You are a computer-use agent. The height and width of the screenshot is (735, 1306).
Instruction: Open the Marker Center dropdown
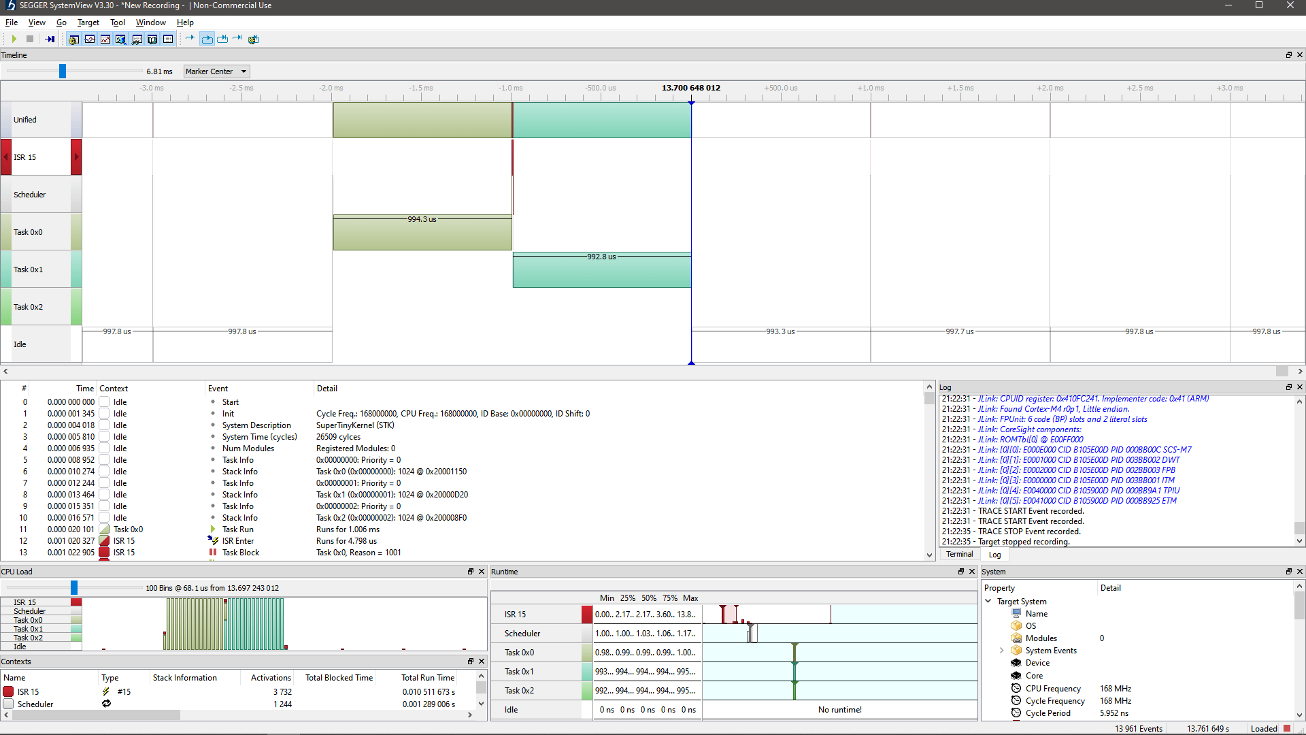[216, 71]
